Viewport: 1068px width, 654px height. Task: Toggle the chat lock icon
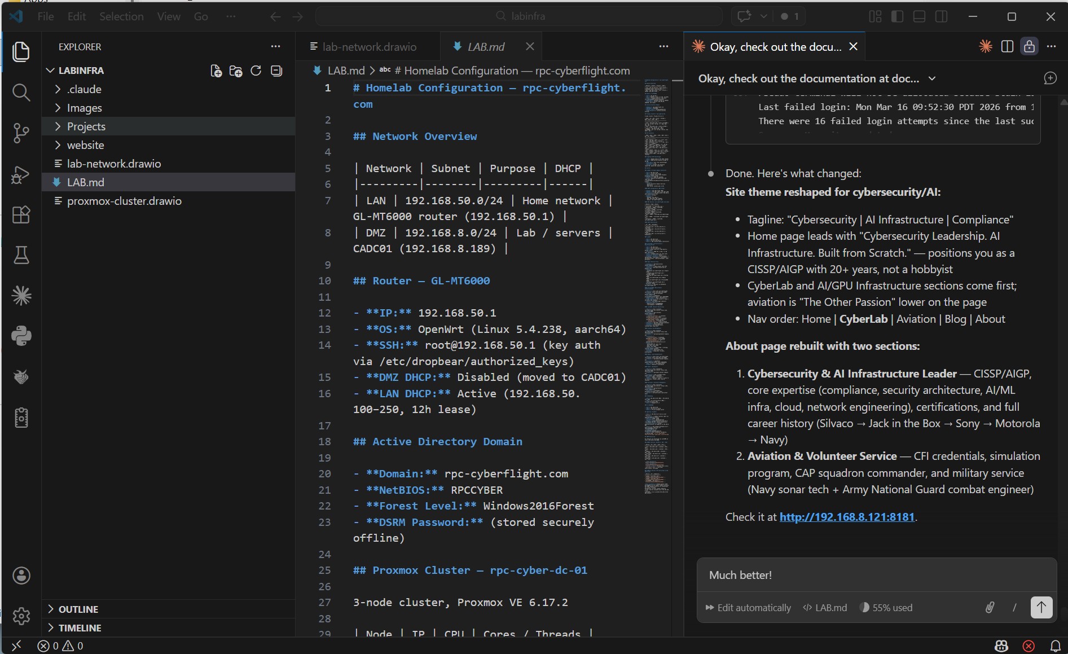[1030, 46]
